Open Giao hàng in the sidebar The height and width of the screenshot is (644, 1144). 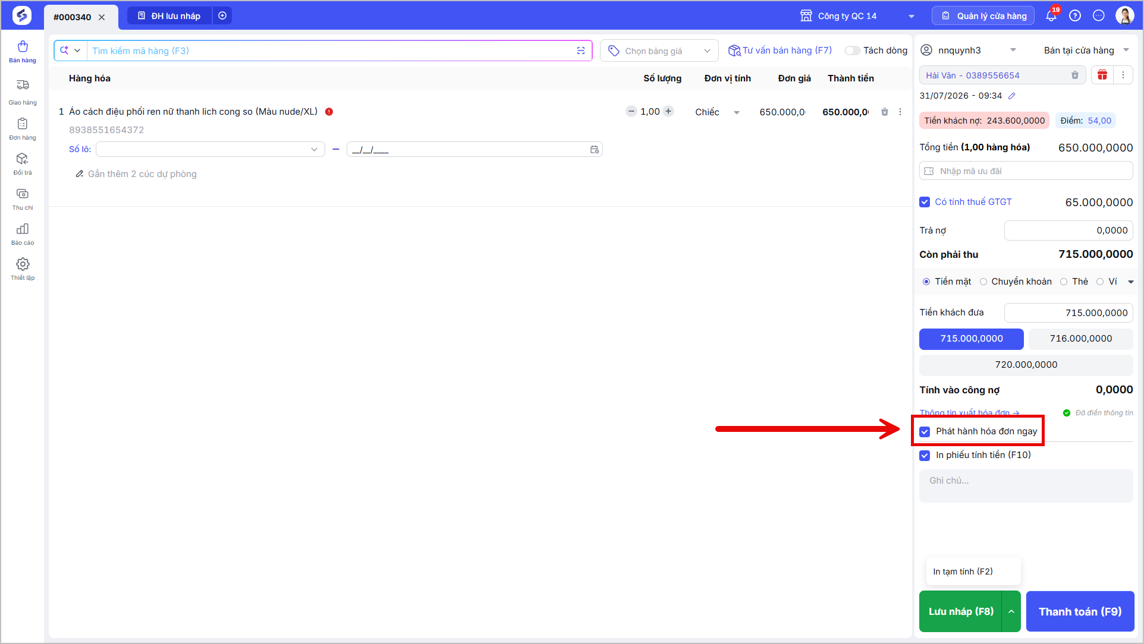pyautogui.click(x=23, y=92)
